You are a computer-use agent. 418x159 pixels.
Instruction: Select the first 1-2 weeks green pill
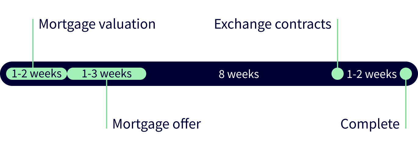(37, 74)
